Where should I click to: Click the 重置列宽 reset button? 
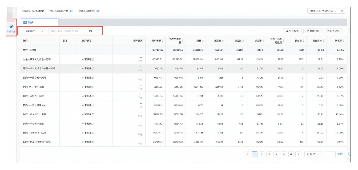click(313, 31)
